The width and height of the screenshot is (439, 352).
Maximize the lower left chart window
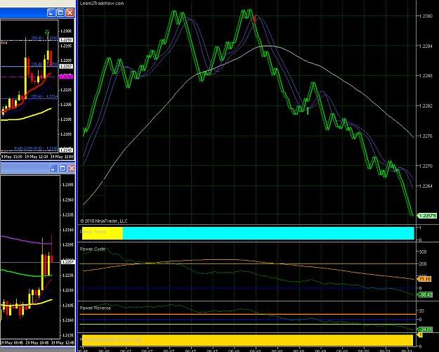click(x=63, y=169)
